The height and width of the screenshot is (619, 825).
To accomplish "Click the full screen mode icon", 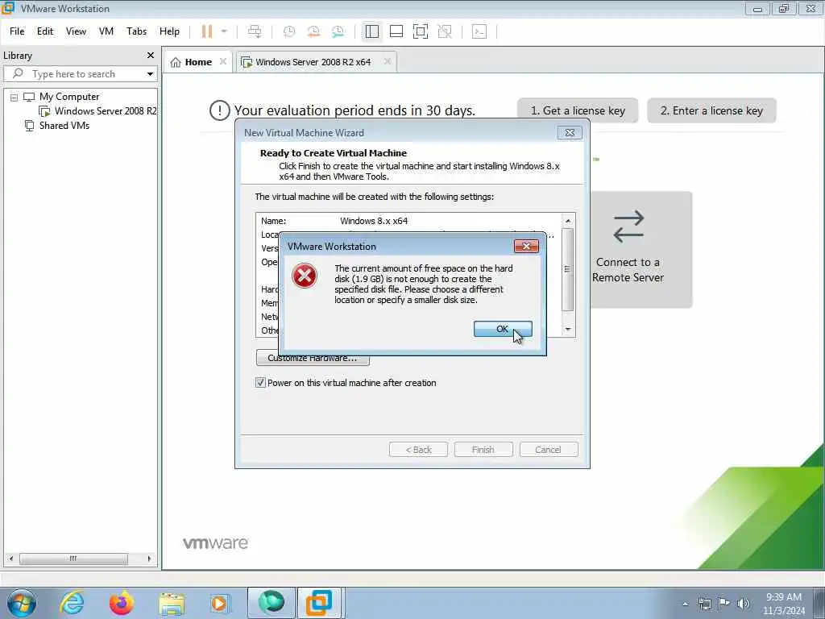I will coord(421,31).
